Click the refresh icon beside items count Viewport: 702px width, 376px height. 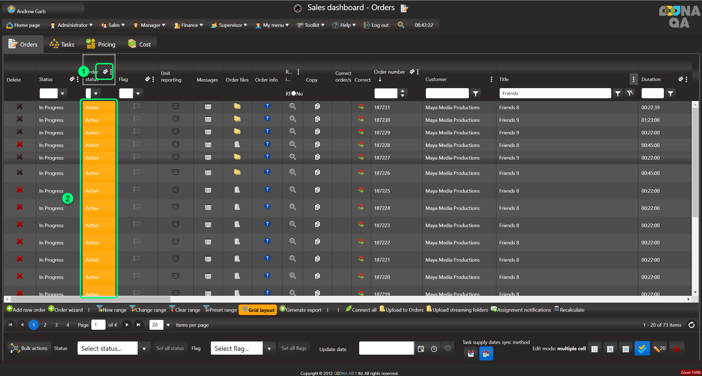point(691,325)
